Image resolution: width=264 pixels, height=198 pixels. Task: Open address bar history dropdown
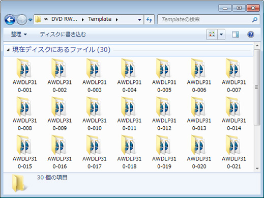139,20
